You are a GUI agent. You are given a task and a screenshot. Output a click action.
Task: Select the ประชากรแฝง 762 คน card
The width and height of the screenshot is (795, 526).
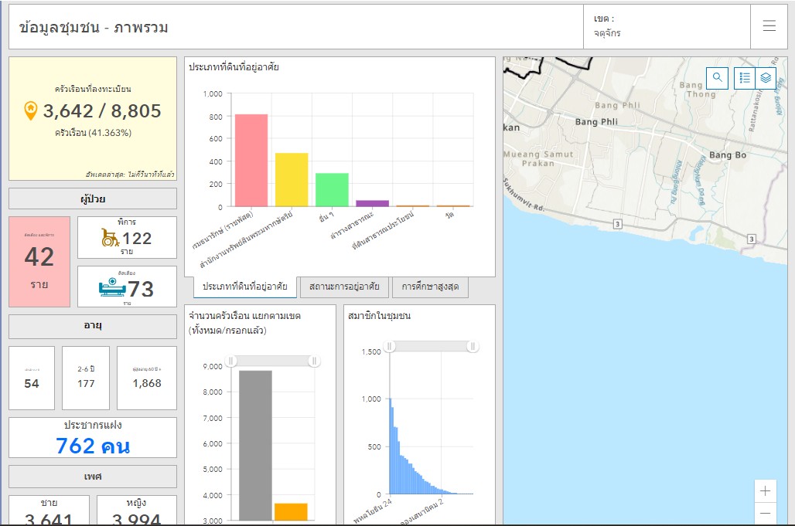click(x=93, y=438)
